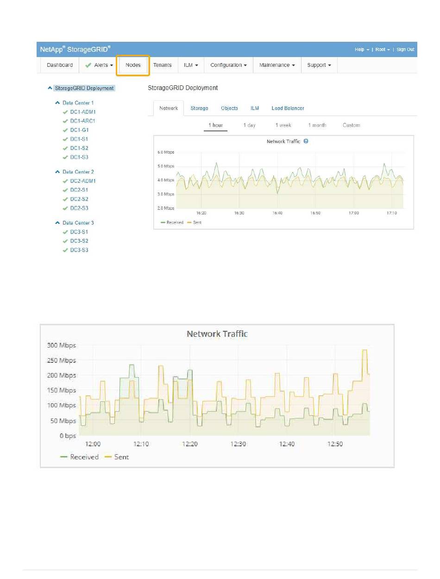This screenshot has width=440, height=579.
Task: Collapse the Data Center 2 group
Action: [x=57, y=172]
